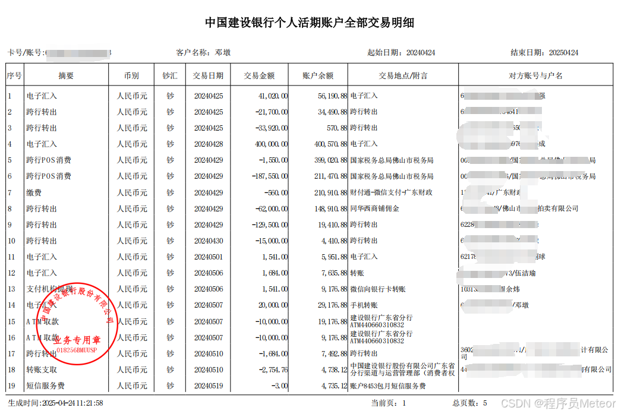This screenshot has height=414, width=618.
Task: Select the amount -21,700.00
Action: pos(272,112)
